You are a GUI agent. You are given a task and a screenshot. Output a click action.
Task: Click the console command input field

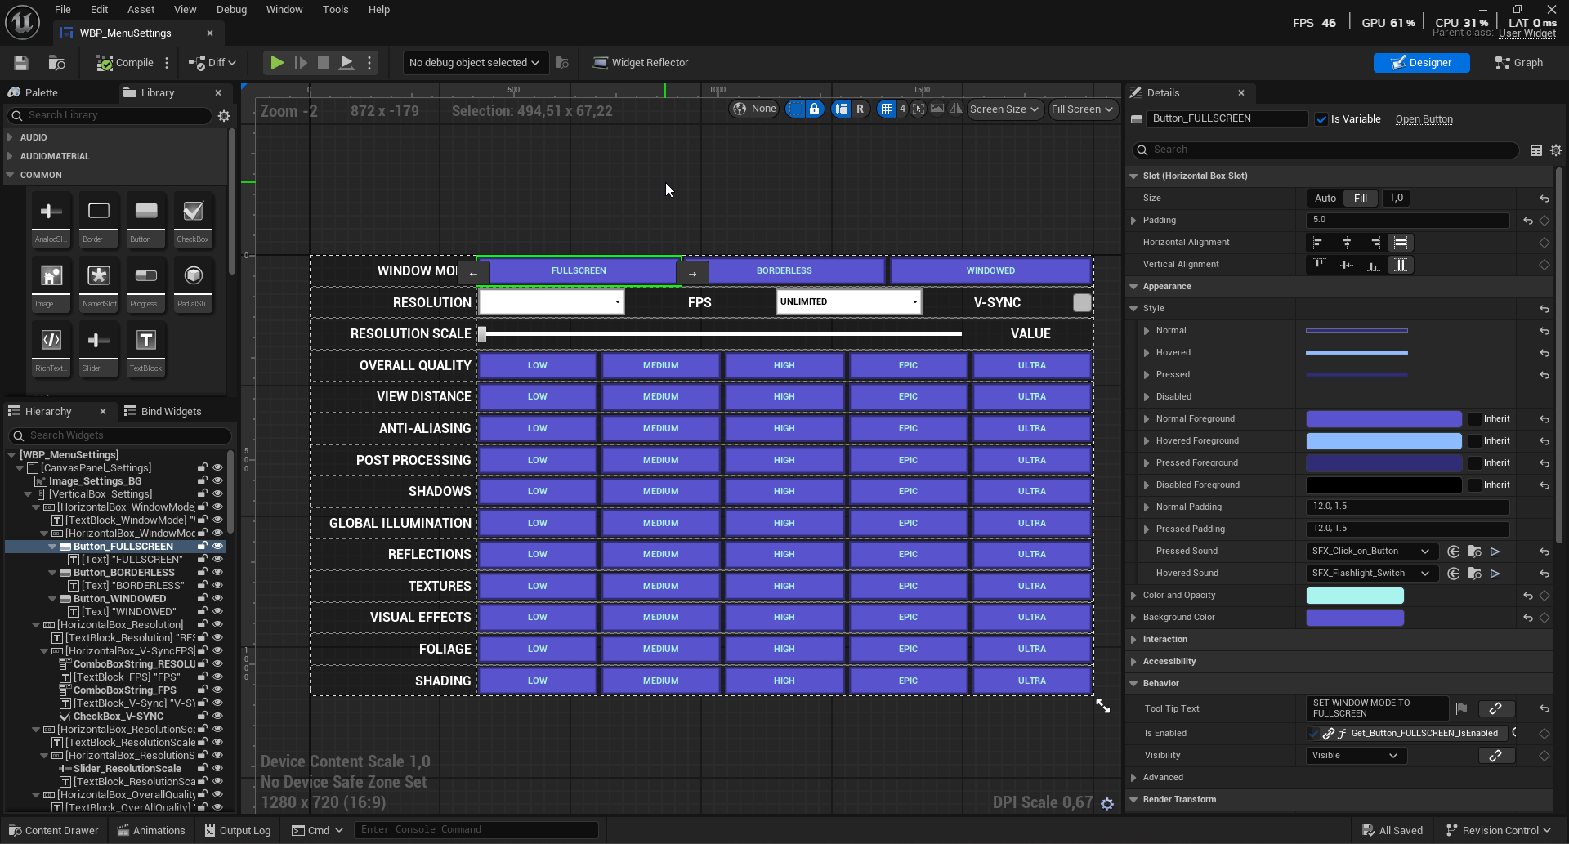(476, 830)
